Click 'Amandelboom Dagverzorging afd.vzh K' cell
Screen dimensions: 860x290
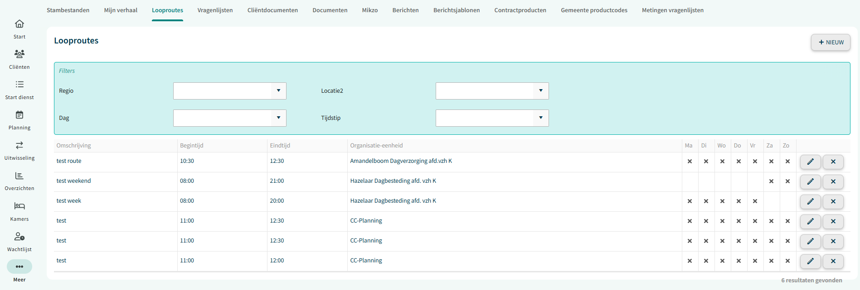(515, 162)
